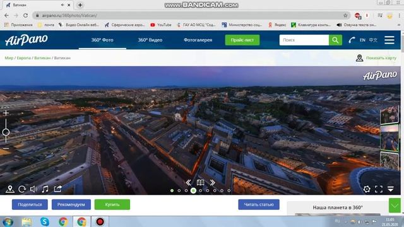Open the Фотогалерея tab

tap(198, 40)
